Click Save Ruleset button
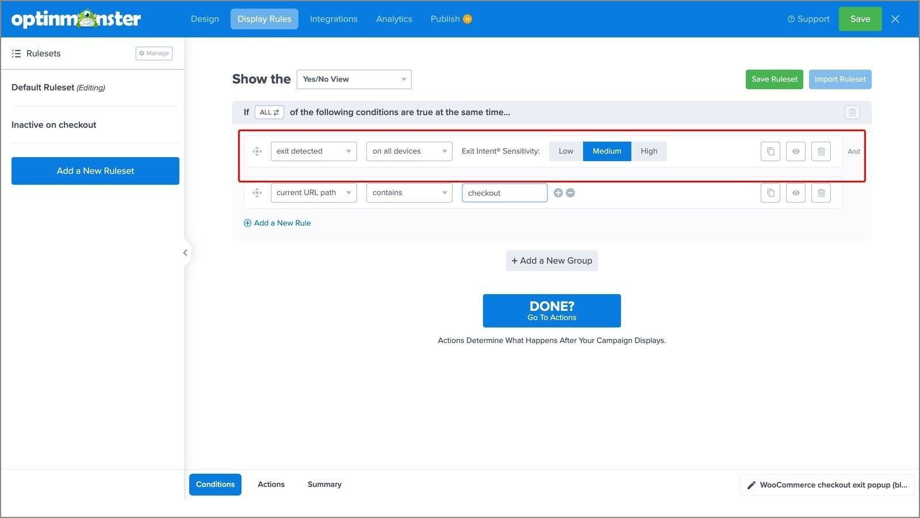Image resolution: width=920 pixels, height=518 pixels. (x=775, y=79)
